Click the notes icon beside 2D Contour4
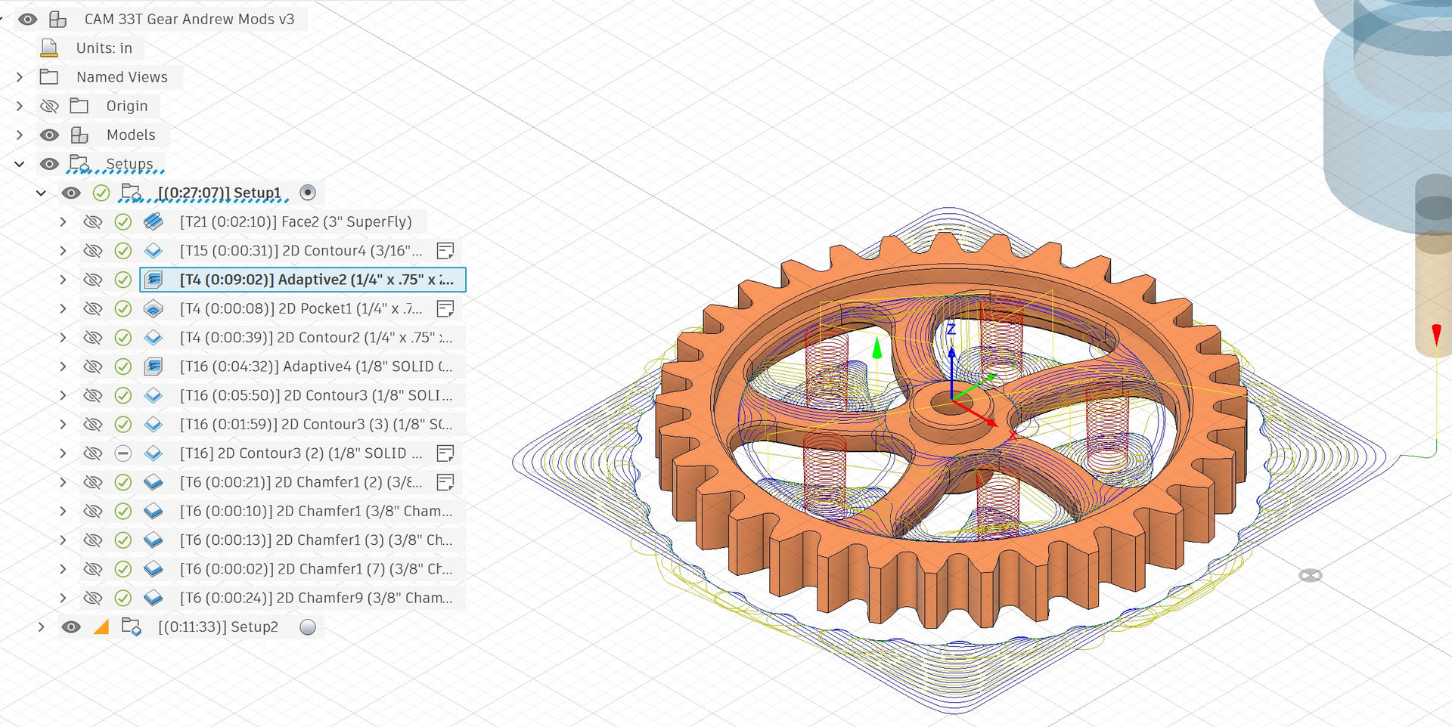The height and width of the screenshot is (727, 1452). coord(445,251)
